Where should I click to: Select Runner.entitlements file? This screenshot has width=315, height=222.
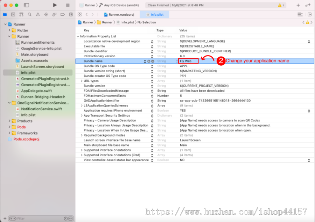click(37, 43)
